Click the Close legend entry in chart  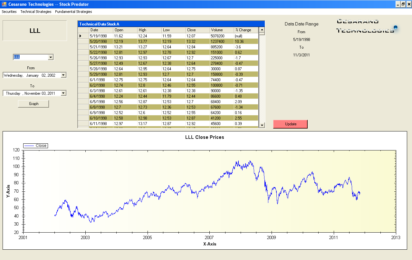point(35,146)
